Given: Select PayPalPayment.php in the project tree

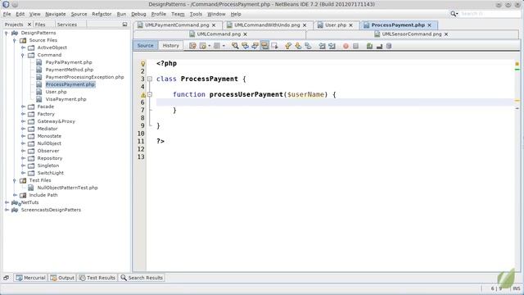Looking at the screenshot, I should point(69,62).
